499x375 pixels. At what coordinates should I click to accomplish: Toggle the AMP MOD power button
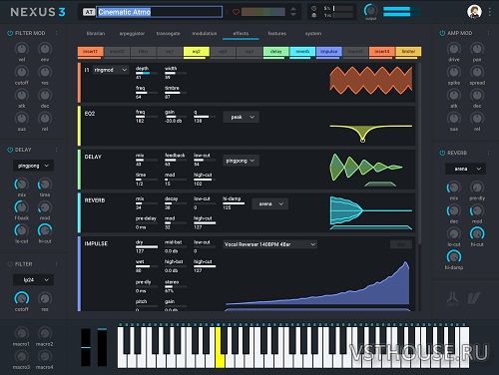coord(442,33)
